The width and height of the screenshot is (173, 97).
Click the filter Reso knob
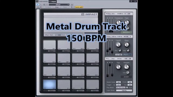coord(127,44)
